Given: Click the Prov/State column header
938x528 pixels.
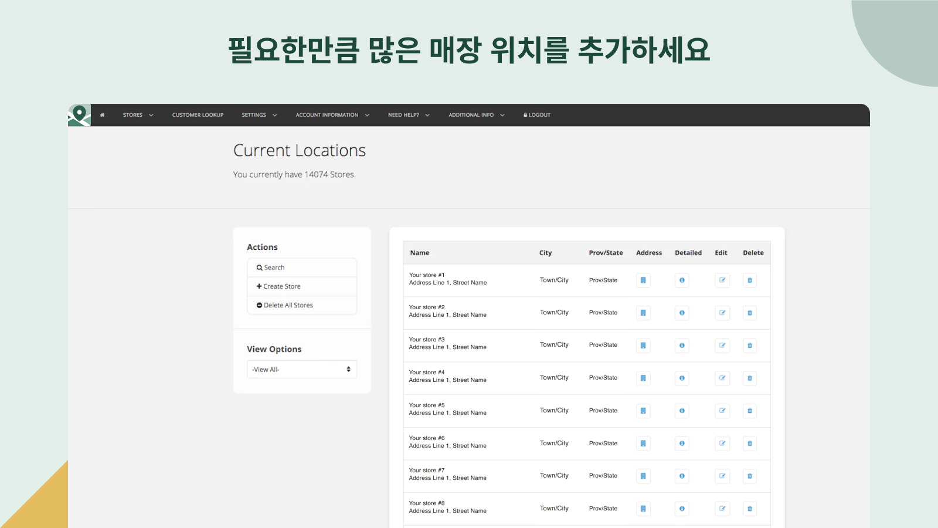Looking at the screenshot, I should 606,253.
